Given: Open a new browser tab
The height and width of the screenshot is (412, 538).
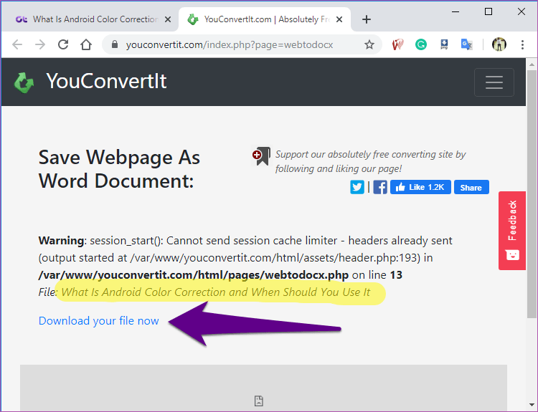Looking at the screenshot, I should (367, 19).
